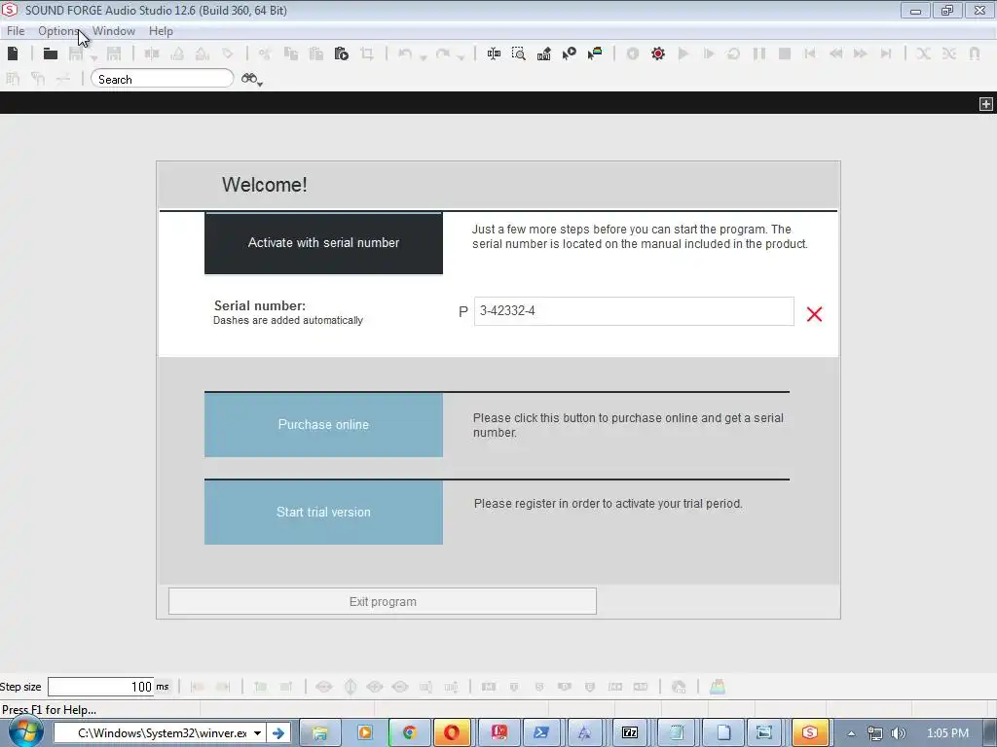The image size is (997, 747).
Task: Click the Rewind transport button
Action: 835,54
